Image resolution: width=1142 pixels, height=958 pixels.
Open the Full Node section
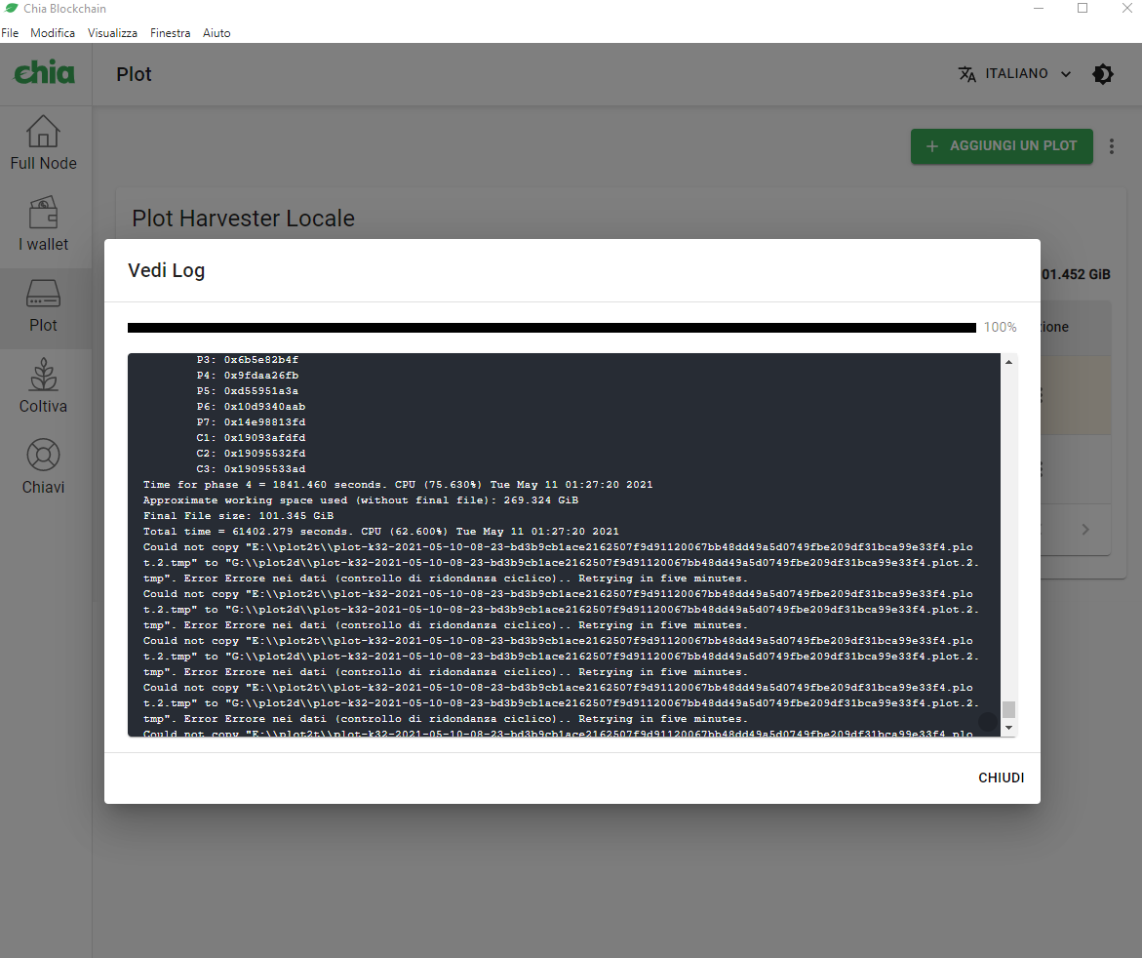44,142
